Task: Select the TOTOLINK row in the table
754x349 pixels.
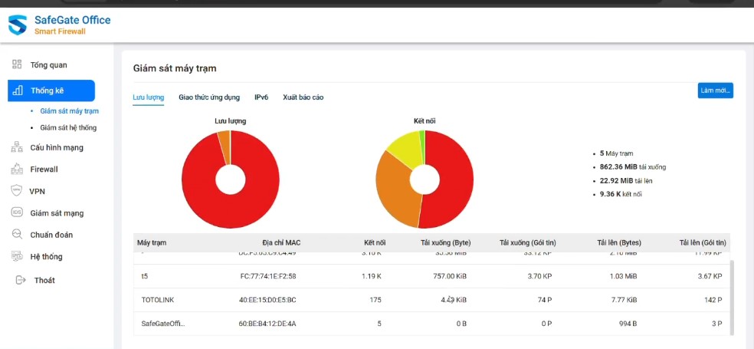Action: tap(431, 300)
